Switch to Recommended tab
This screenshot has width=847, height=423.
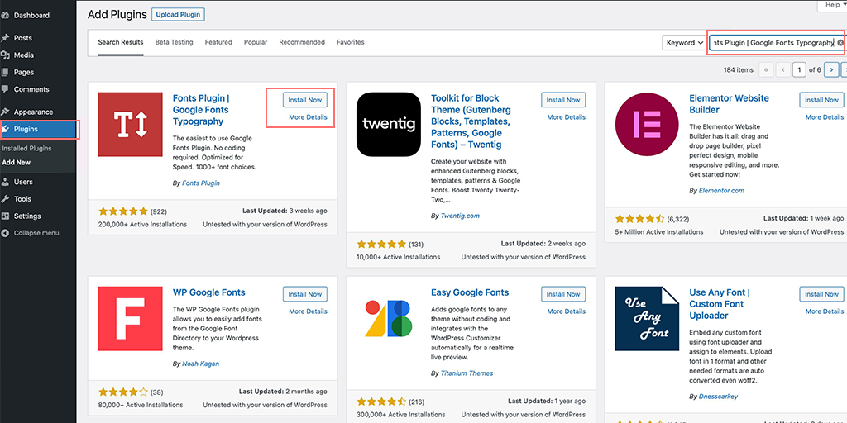click(x=302, y=42)
